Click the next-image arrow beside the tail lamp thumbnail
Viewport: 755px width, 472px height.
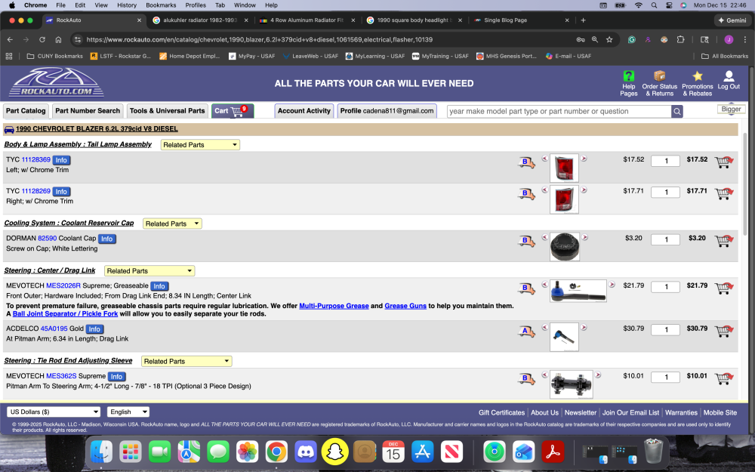click(x=583, y=159)
